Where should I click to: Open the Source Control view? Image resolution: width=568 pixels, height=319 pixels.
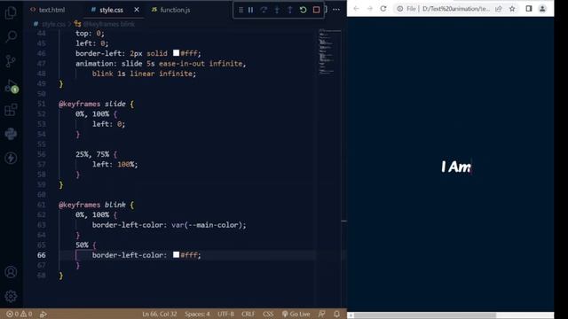coord(11,61)
